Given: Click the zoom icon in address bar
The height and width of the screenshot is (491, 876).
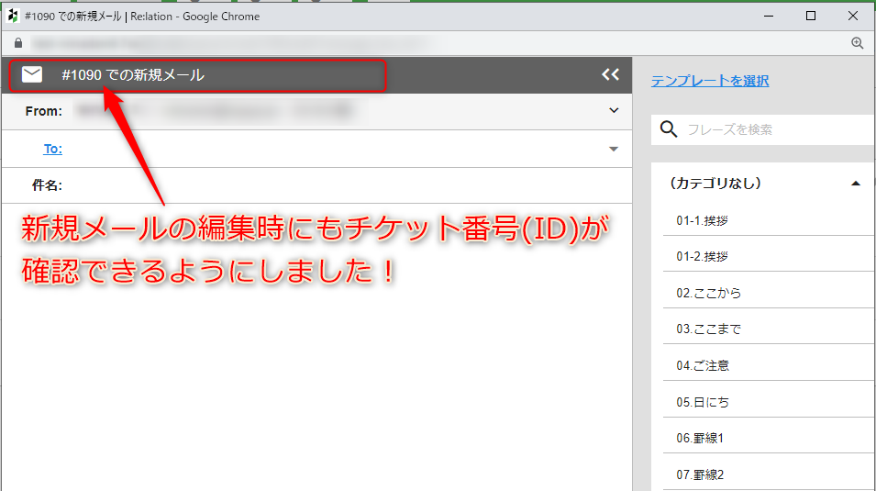Looking at the screenshot, I should tap(858, 43).
